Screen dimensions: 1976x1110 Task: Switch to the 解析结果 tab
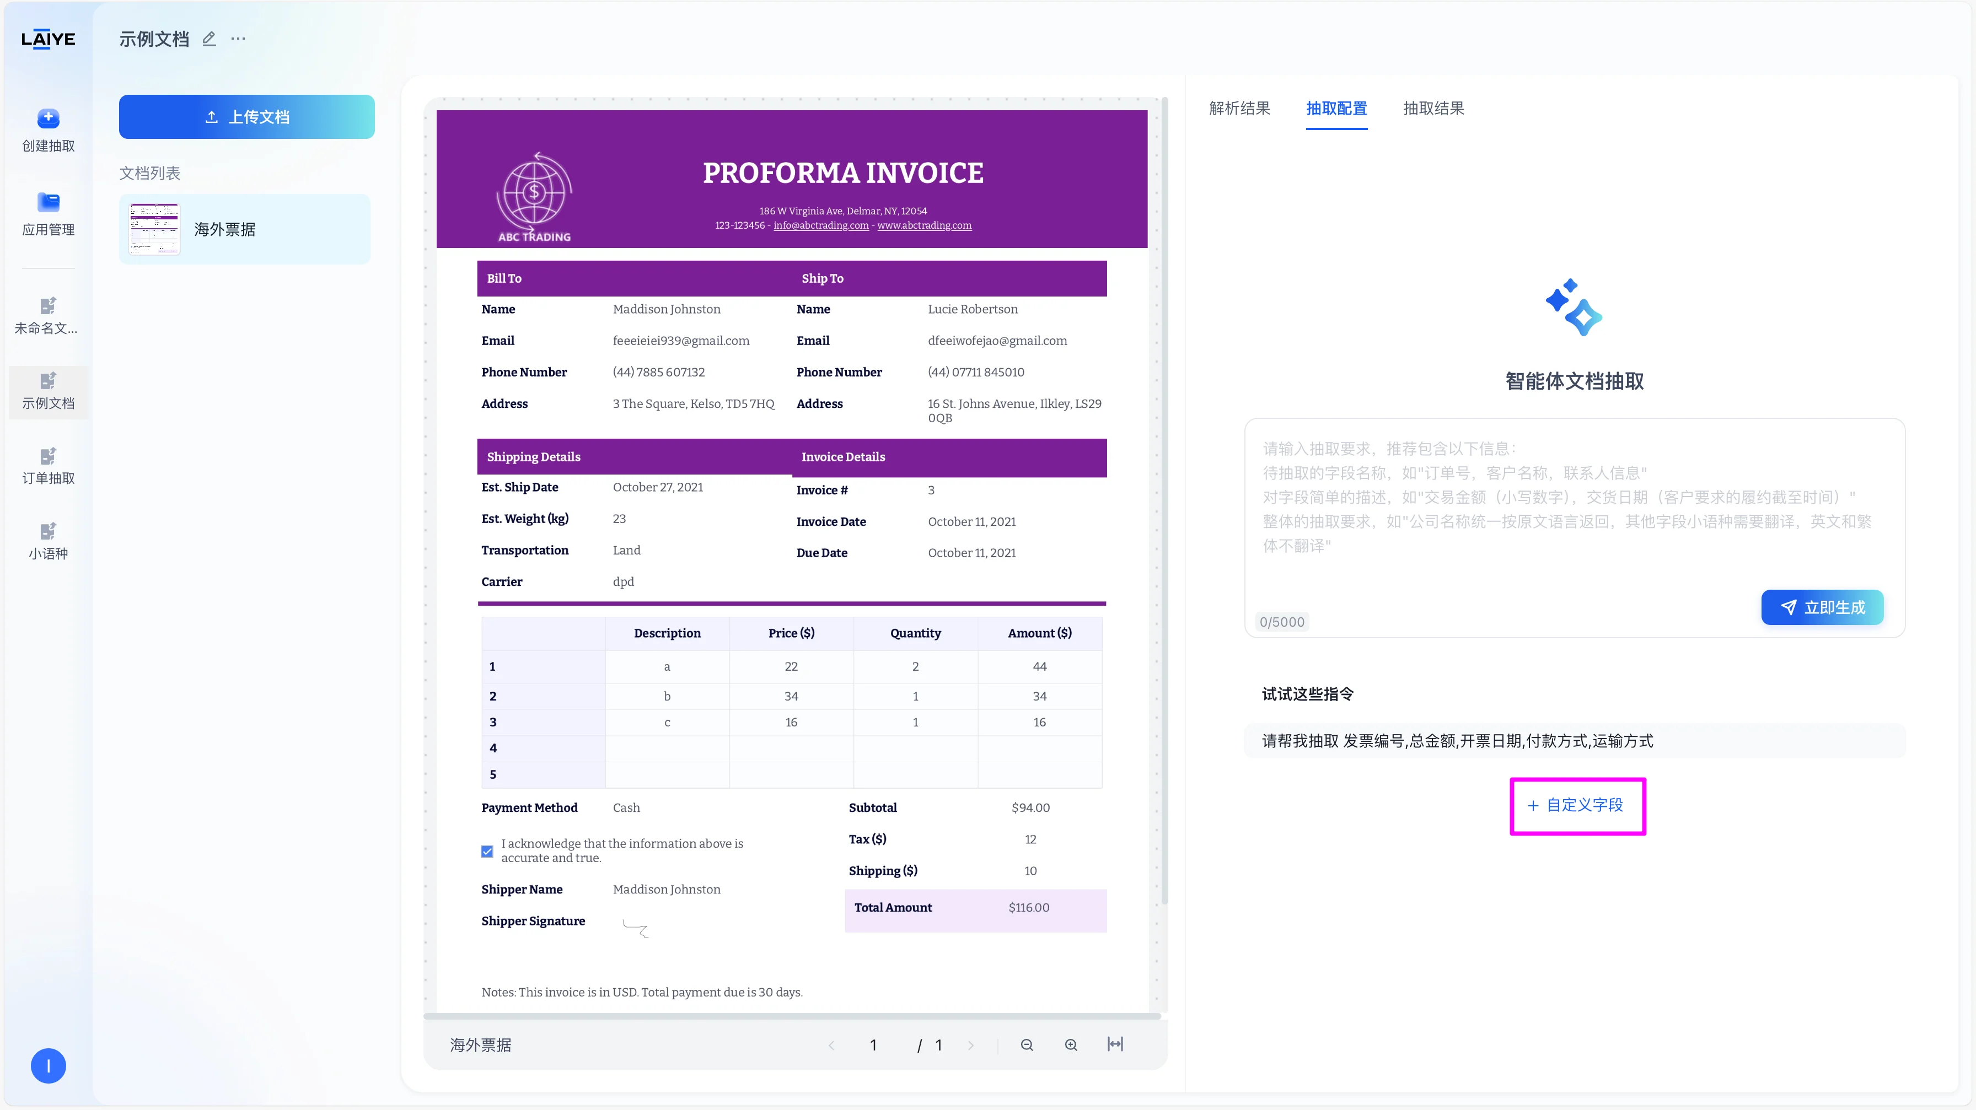click(x=1239, y=108)
